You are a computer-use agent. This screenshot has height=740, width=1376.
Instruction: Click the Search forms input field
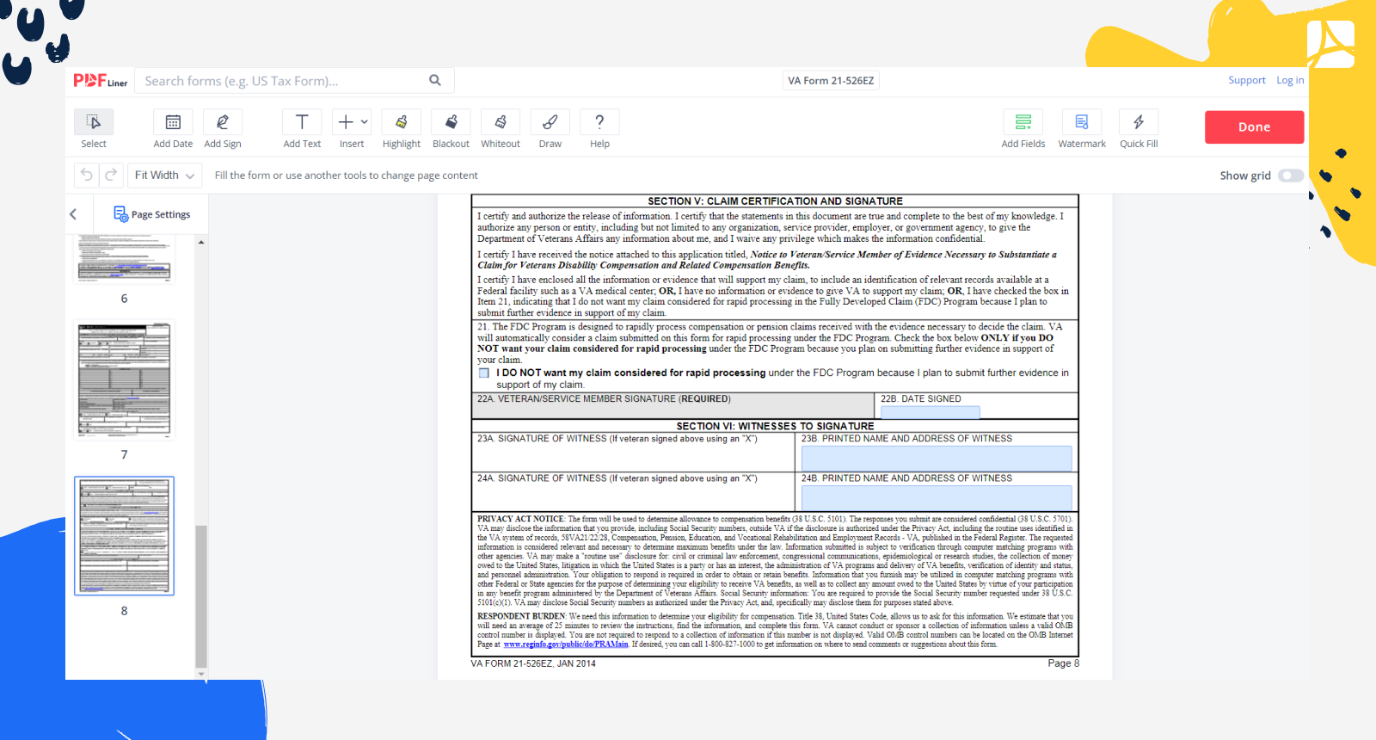tap(284, 81)
